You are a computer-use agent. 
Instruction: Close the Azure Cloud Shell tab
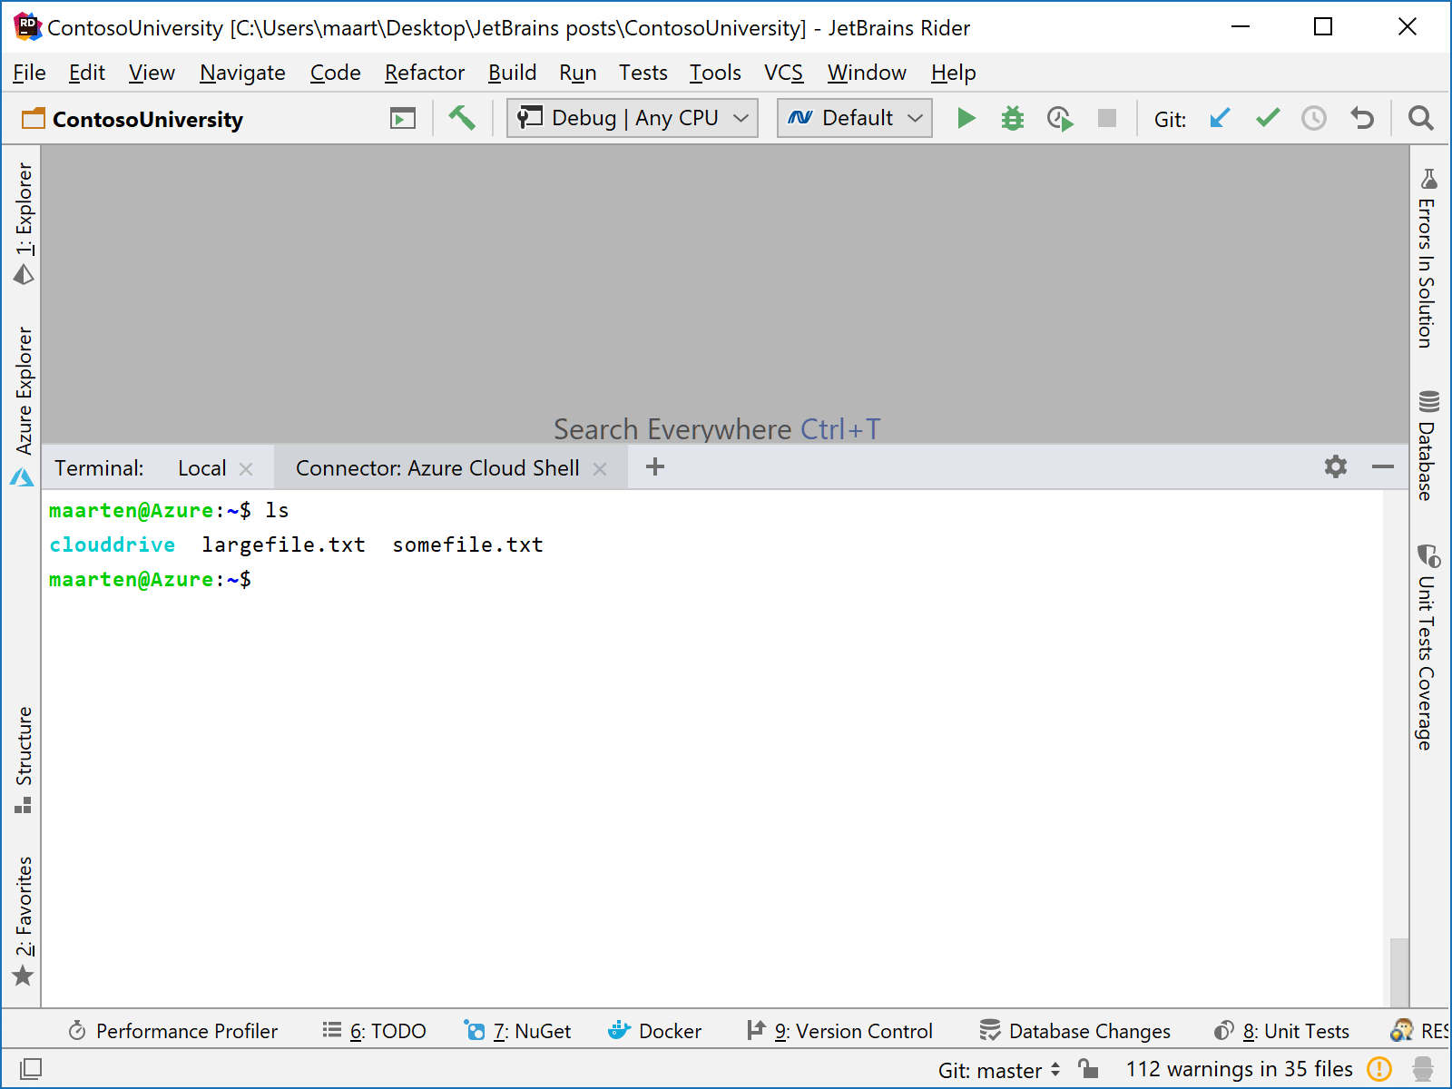[x=600, y=469]
